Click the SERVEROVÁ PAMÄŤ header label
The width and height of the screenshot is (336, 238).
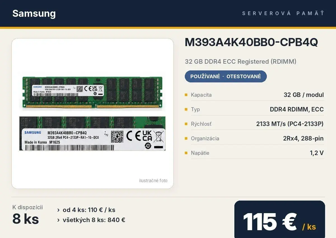pyautogui.click(x=283, y=13)
